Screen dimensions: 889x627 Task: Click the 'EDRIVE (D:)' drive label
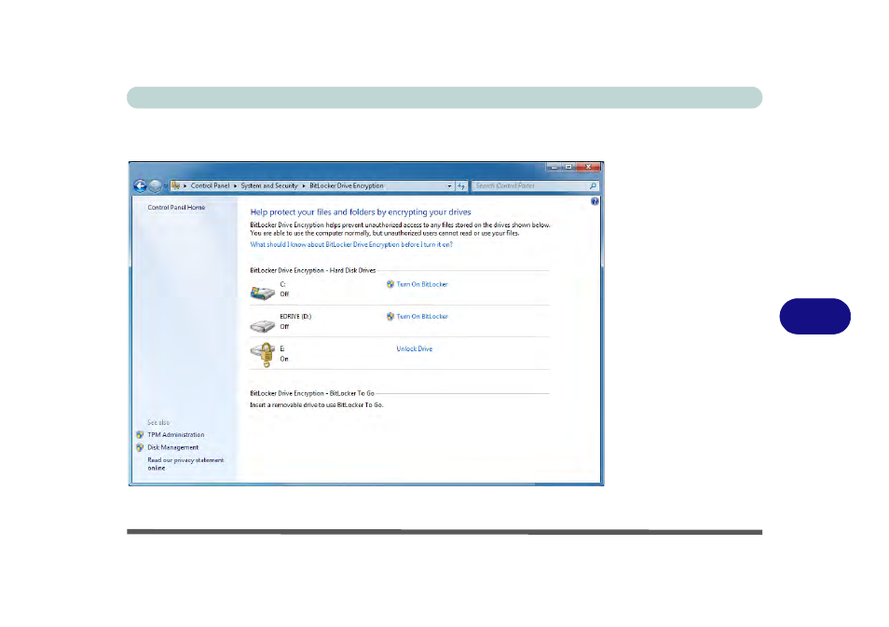pyautogui.click(x=295, y=317)
